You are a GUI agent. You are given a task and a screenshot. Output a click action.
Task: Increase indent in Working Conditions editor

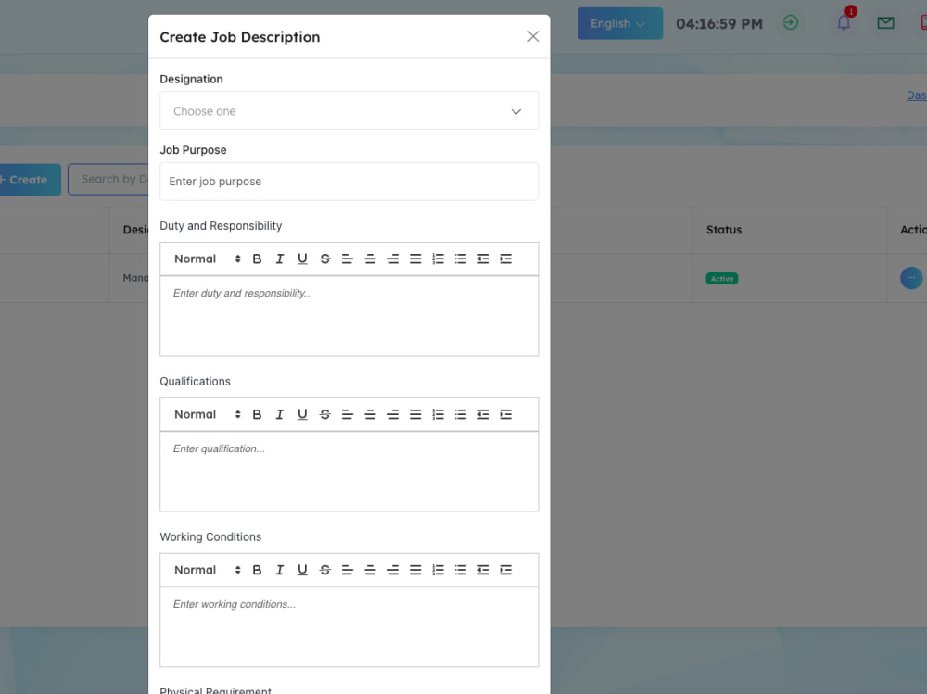click(x=505, y=570)
